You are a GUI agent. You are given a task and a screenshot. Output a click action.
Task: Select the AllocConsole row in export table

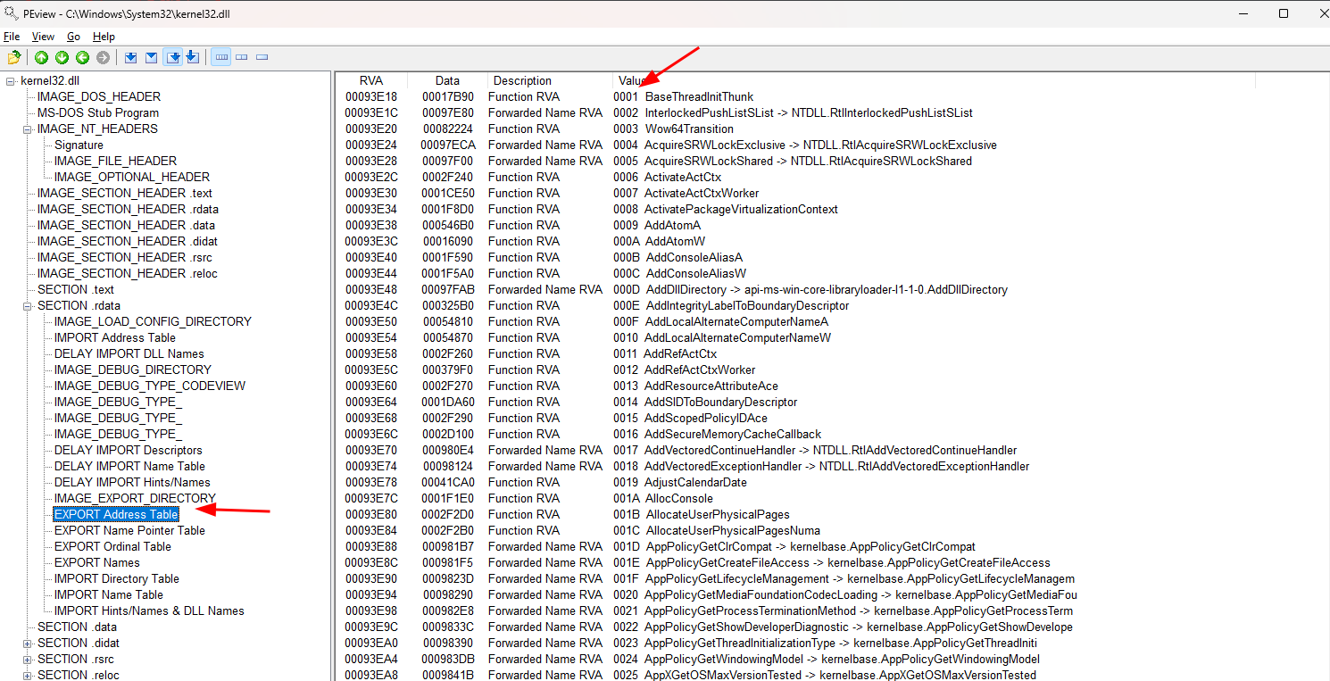pyautogui.click(x=678, y=498)
